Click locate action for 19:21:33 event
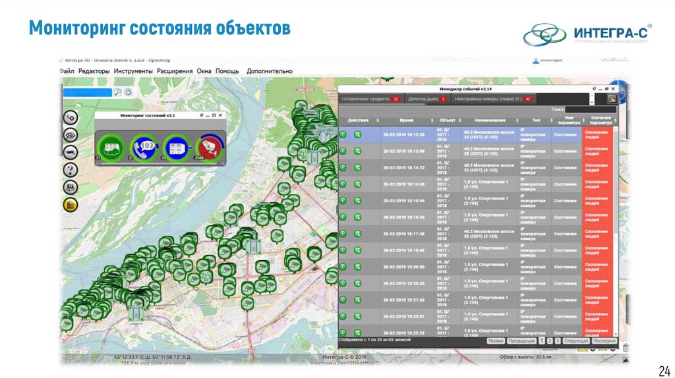The height and width of the screenshot is (378, 675). (x=357, y=300)
